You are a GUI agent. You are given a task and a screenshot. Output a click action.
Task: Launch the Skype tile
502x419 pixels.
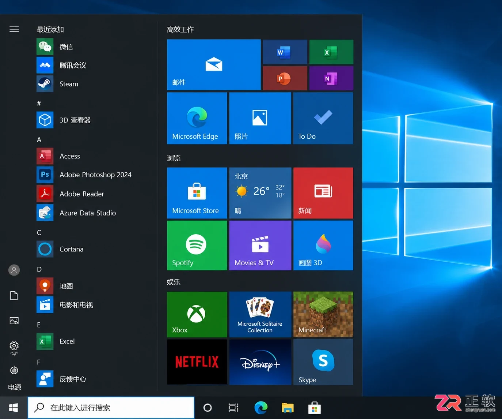click(323, 362)
